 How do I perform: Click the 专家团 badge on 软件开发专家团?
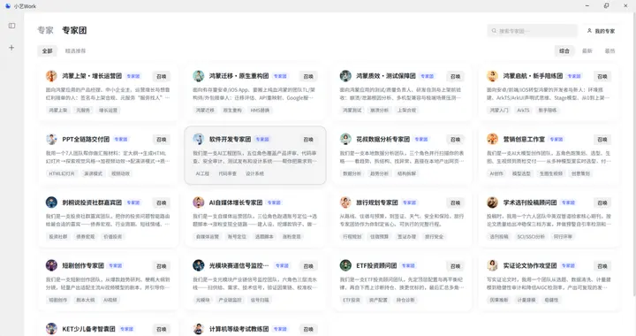point(262,139)
